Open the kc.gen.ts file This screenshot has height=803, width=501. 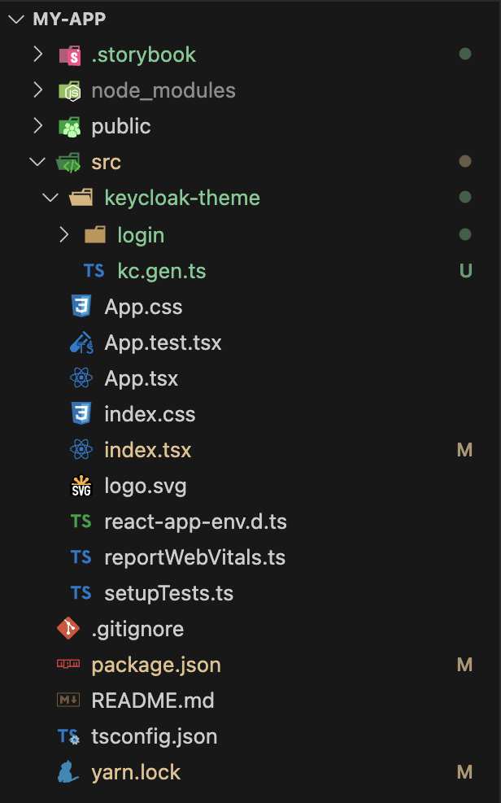(x=161, y=271)
